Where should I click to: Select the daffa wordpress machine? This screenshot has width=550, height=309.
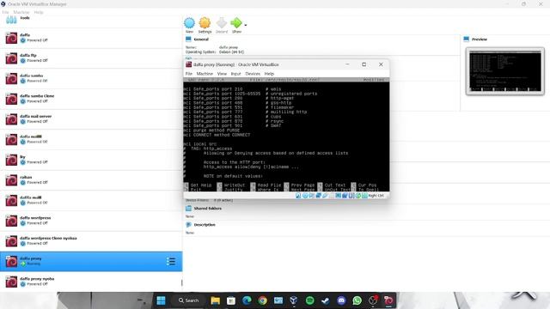coord(91,221)
